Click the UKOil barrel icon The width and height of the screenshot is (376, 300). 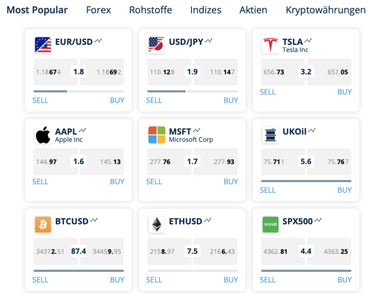point(270,135)
